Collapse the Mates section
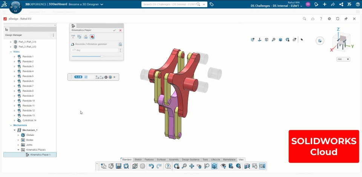Screen dimensions: 362x177 (11, 52)
